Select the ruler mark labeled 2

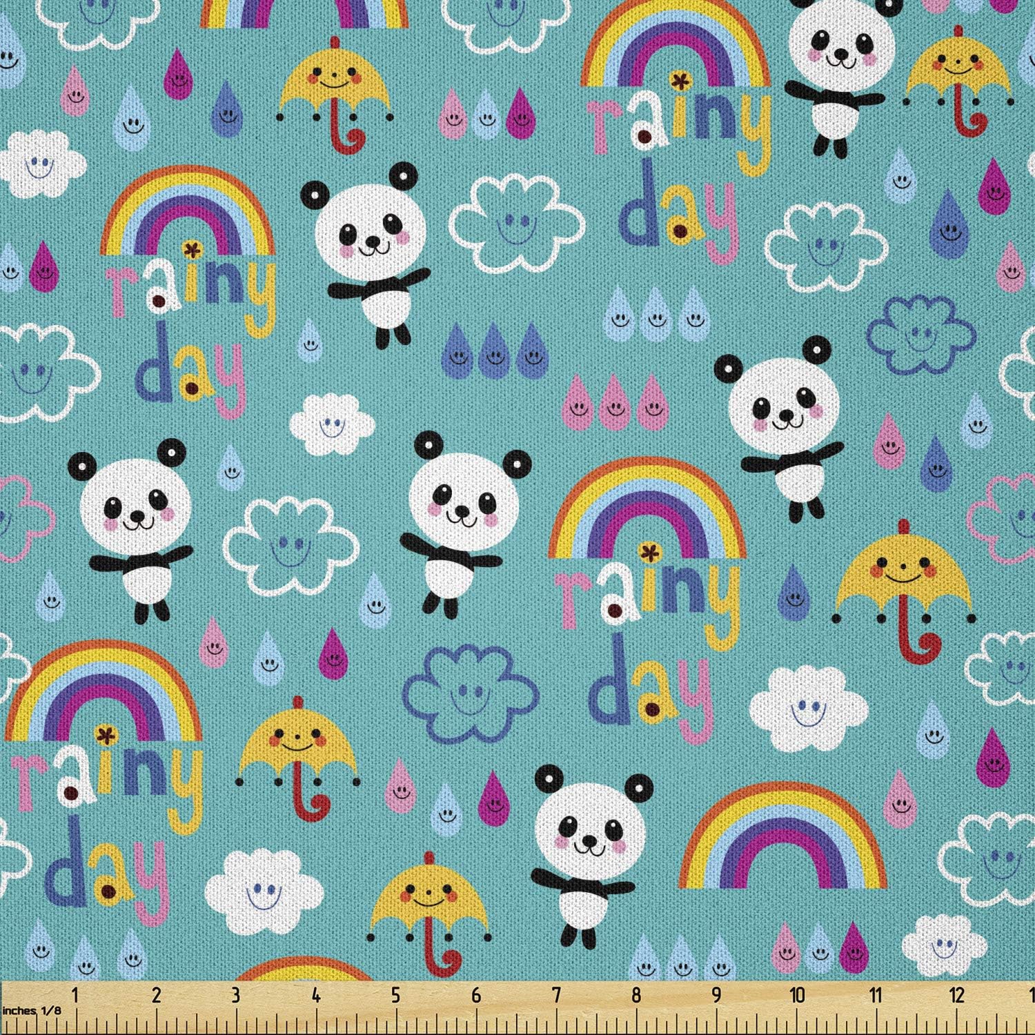point(156,995)
